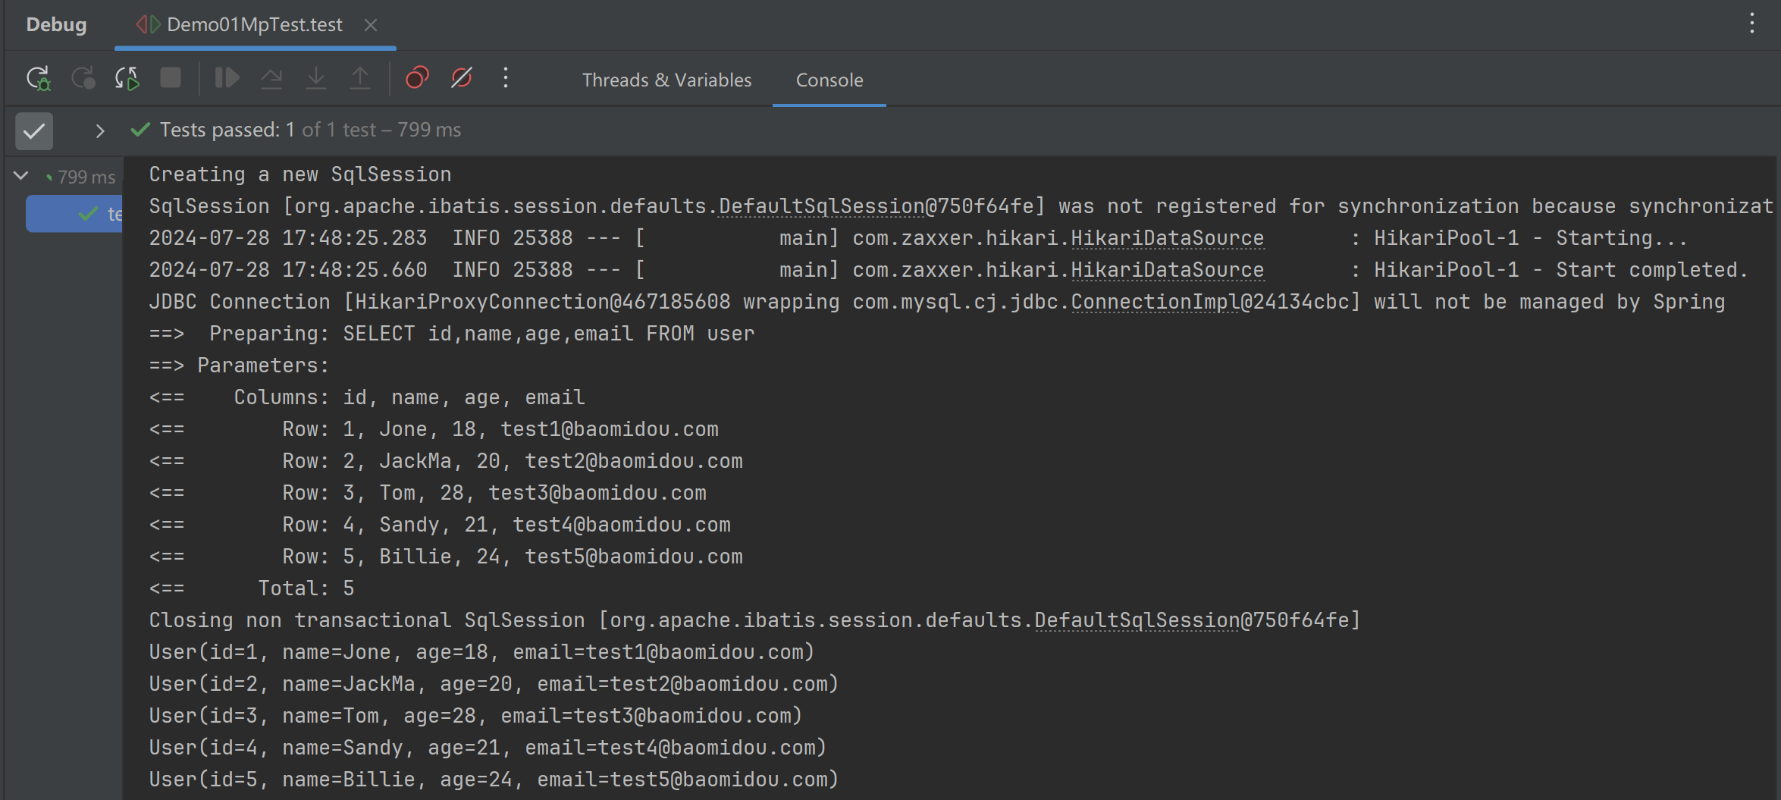Click User(id=1, name=Jone) output line

[481, 652]
